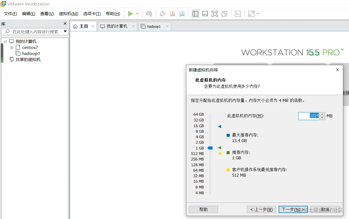
Task: Click the 64 GB scale label
Action: coord(199,114)
